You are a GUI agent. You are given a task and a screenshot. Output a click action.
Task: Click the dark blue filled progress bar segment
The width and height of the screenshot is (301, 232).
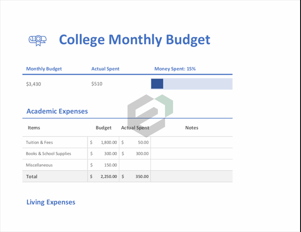[157, 84]
